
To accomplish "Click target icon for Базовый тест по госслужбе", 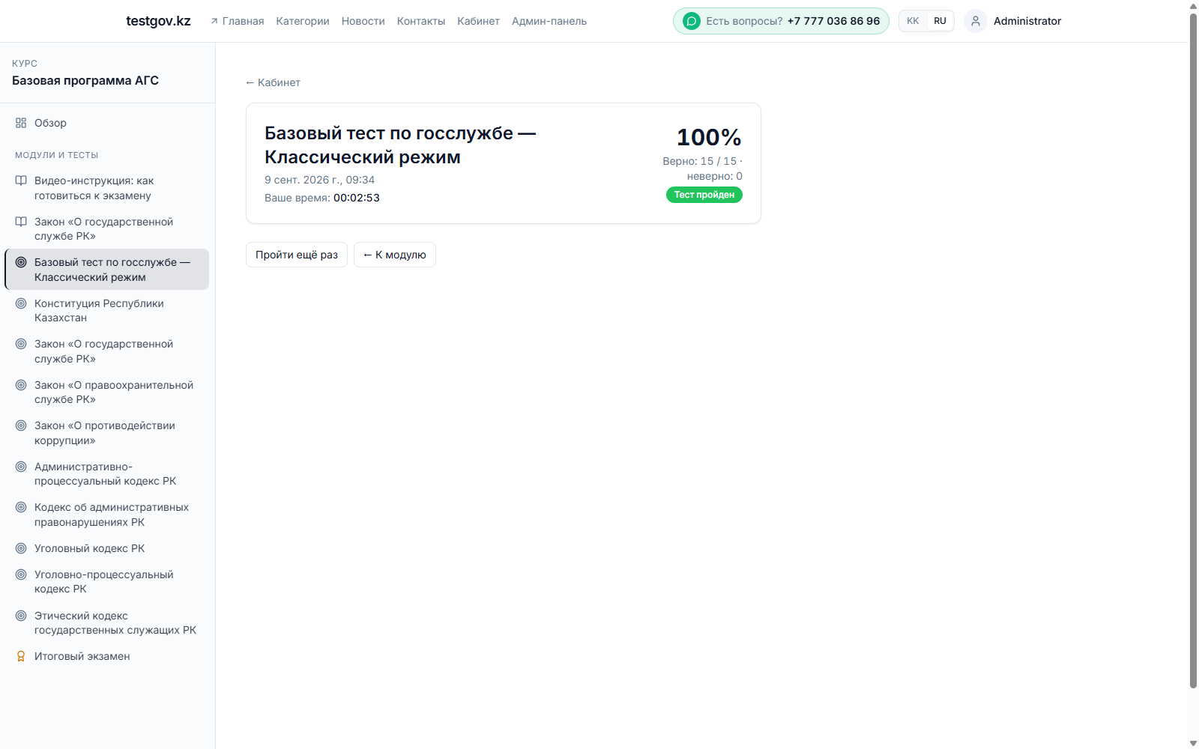I will tap(21, 262).
